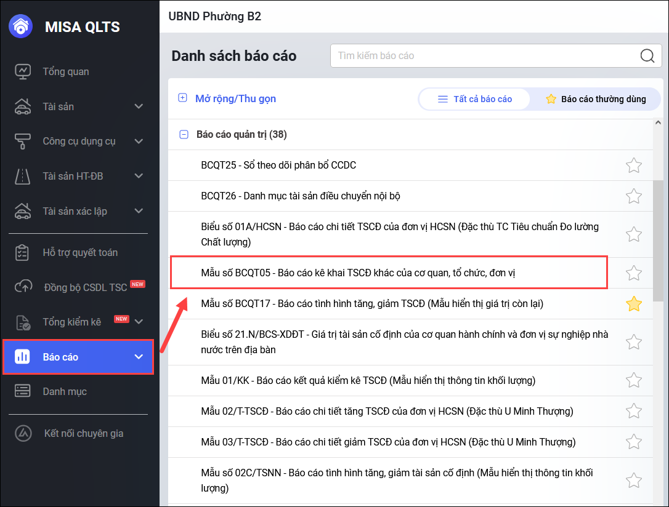
Task: Open Mẫu 03/T-TSCĐ chi tiết giảm TSCĐ report
Action: pos(388,442)
